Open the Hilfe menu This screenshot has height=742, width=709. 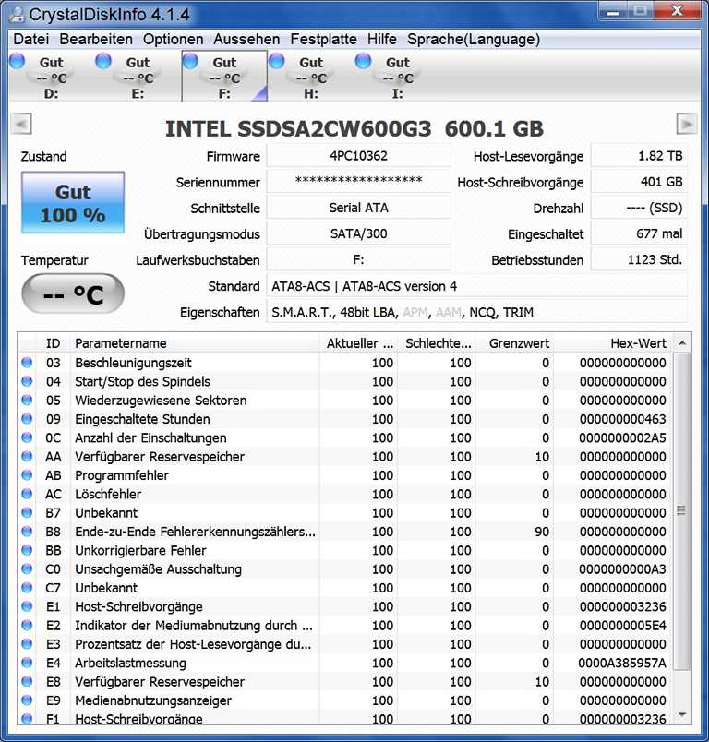coord(382,39)
